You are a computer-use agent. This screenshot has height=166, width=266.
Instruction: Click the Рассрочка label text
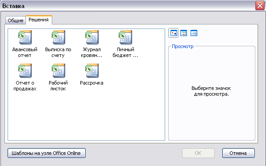[91, 83]
